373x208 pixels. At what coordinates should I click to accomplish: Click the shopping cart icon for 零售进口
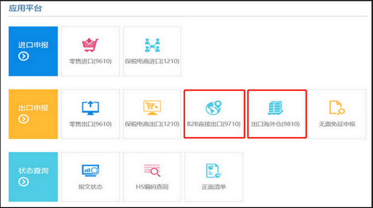point(90,45)
